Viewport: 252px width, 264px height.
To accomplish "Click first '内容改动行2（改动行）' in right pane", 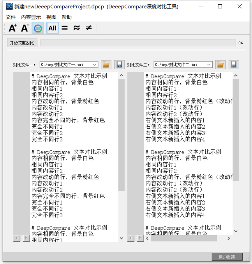I will click(174, 114).
